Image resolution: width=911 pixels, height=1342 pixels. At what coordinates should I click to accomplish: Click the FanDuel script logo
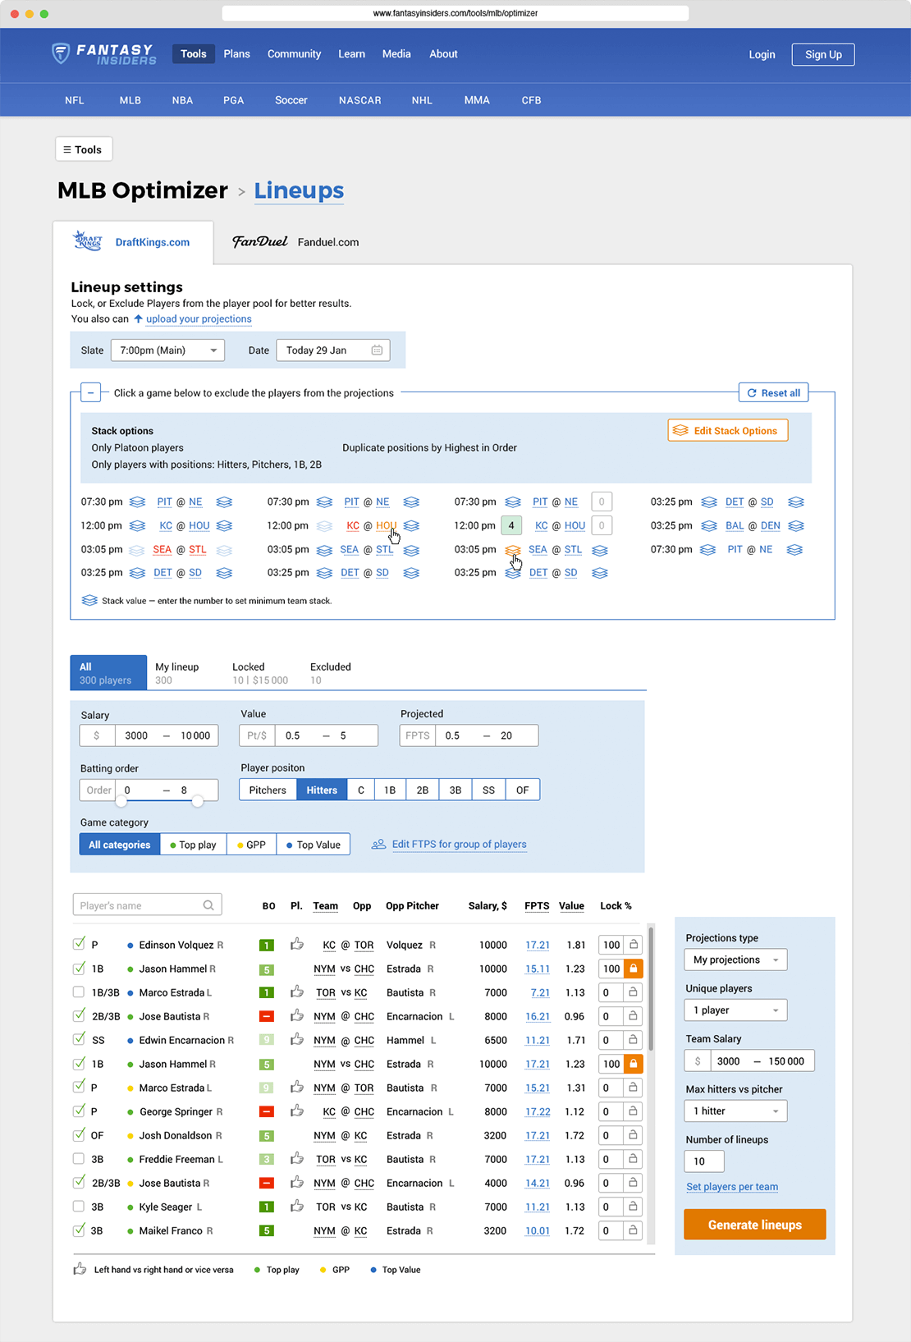coord(260,241)
